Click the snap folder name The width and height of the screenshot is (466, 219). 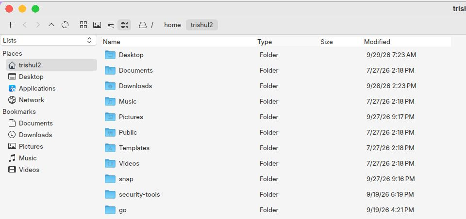pos(126,179)
